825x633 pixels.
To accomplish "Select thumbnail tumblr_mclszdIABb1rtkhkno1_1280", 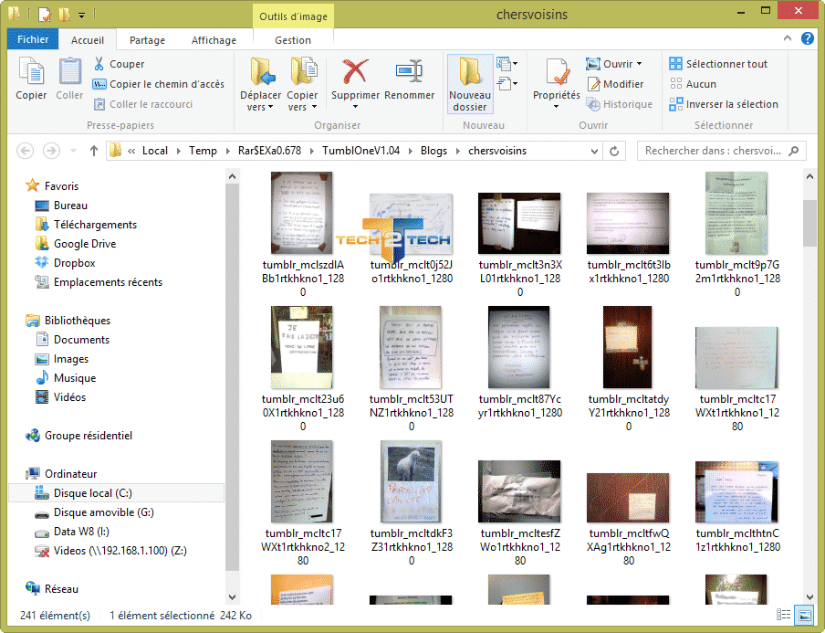I will pyautogui.click(x=303, y=235).
